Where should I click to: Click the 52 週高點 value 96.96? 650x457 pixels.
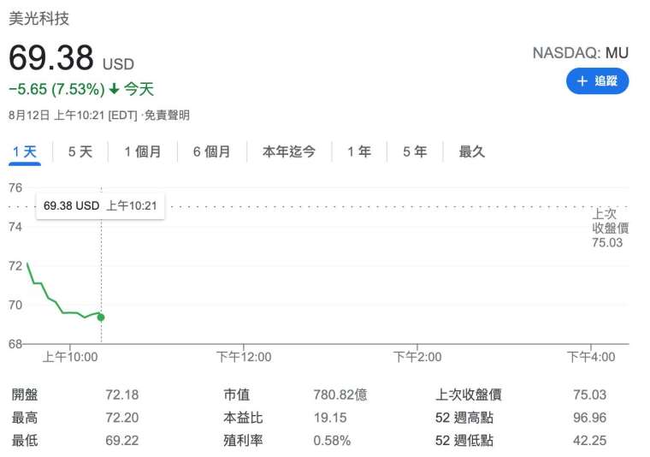point(589,418)
